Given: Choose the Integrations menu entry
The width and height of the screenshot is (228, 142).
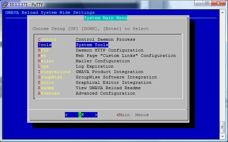Looking at the screenshot, I should 54,72.
